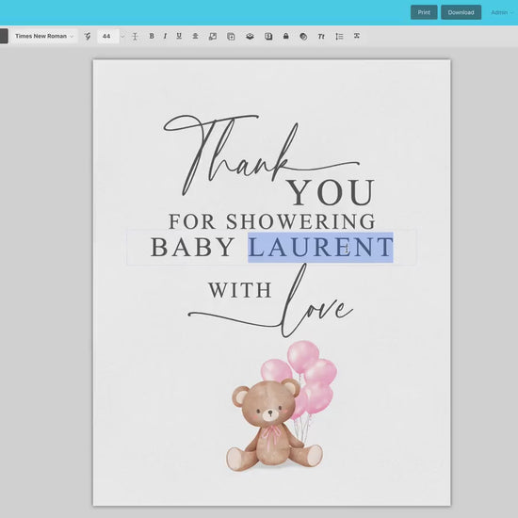Click the font style script icon
This screenshot has height=518, width=518.
[x=88, y=36]
